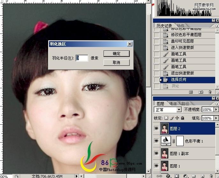This screenshot has width=219, height=178.
Task: Open the Layers panel flyout menu
Action: pos(217,104)
